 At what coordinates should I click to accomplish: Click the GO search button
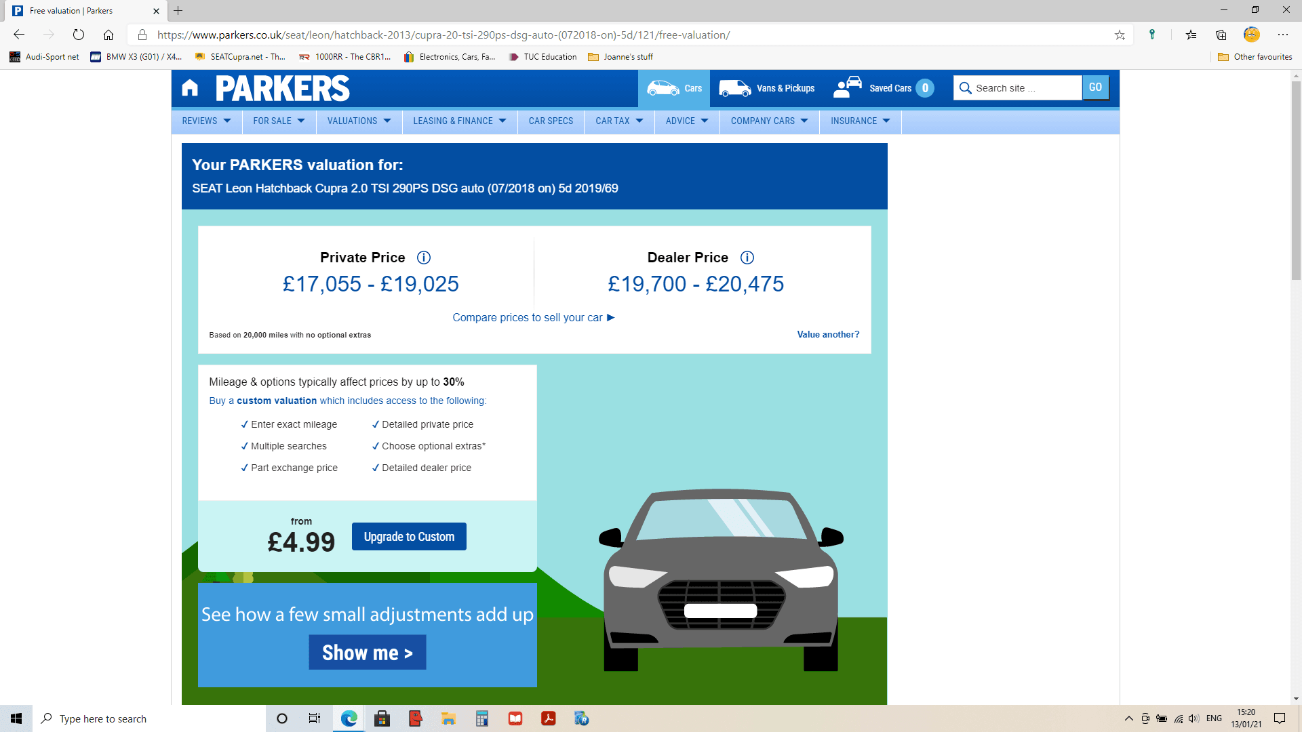pyautogui.click(x=1095, y=87)
